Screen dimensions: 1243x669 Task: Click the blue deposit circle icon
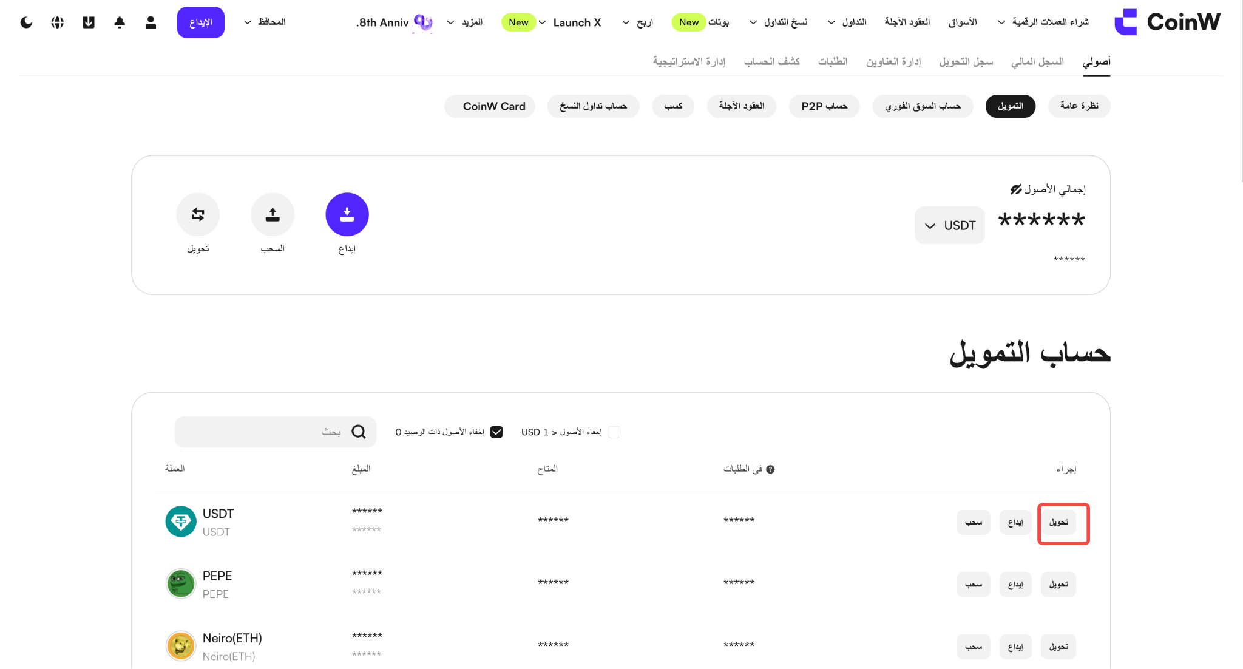(347, 214)
